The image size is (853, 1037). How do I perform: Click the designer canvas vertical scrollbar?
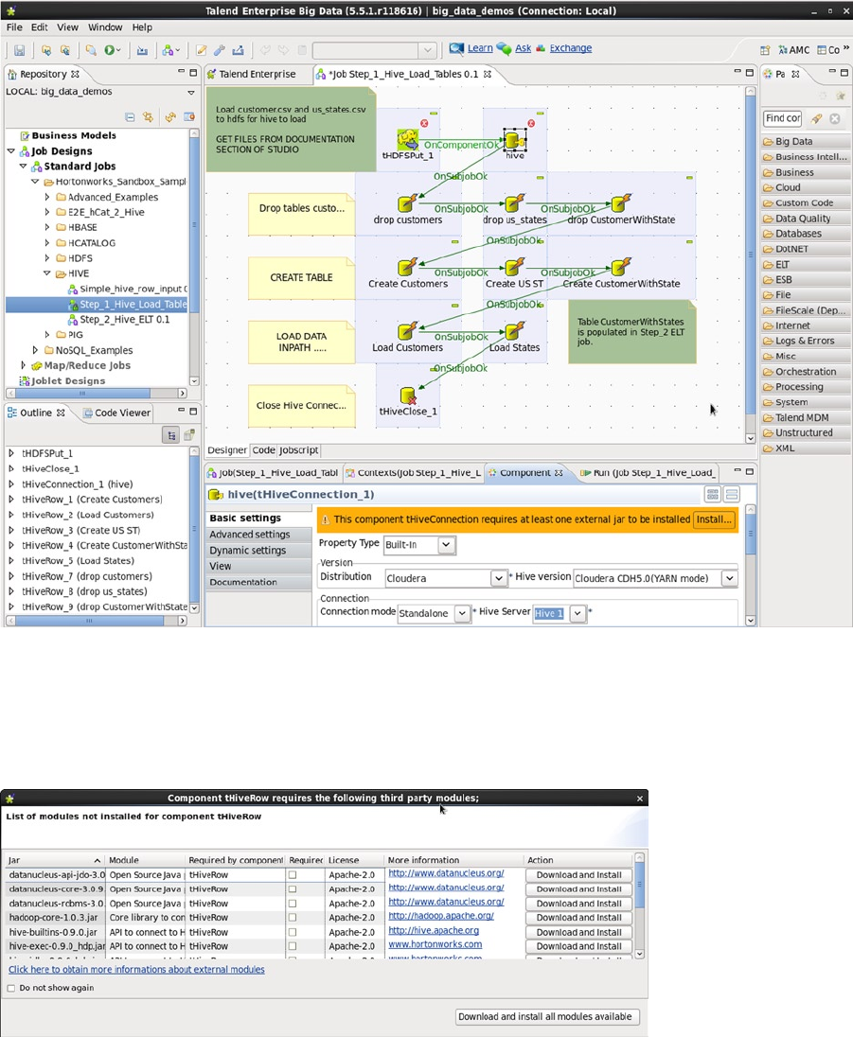(x=751, y=265)
